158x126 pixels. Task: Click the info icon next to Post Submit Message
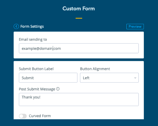coord(58,89)
